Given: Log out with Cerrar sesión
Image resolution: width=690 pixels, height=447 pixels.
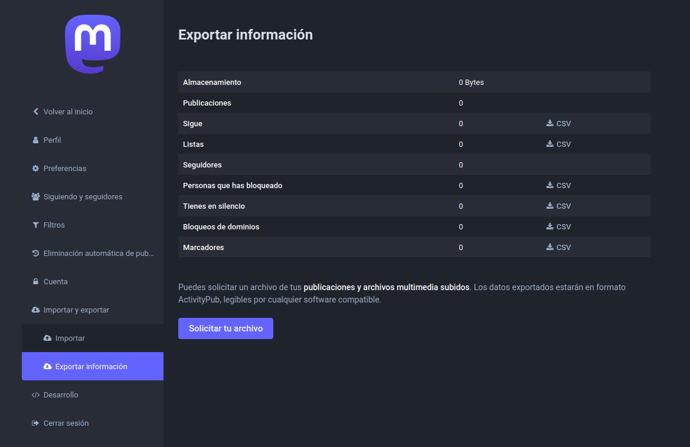Looking at the screenshot, I should click(x=66, y=423).
